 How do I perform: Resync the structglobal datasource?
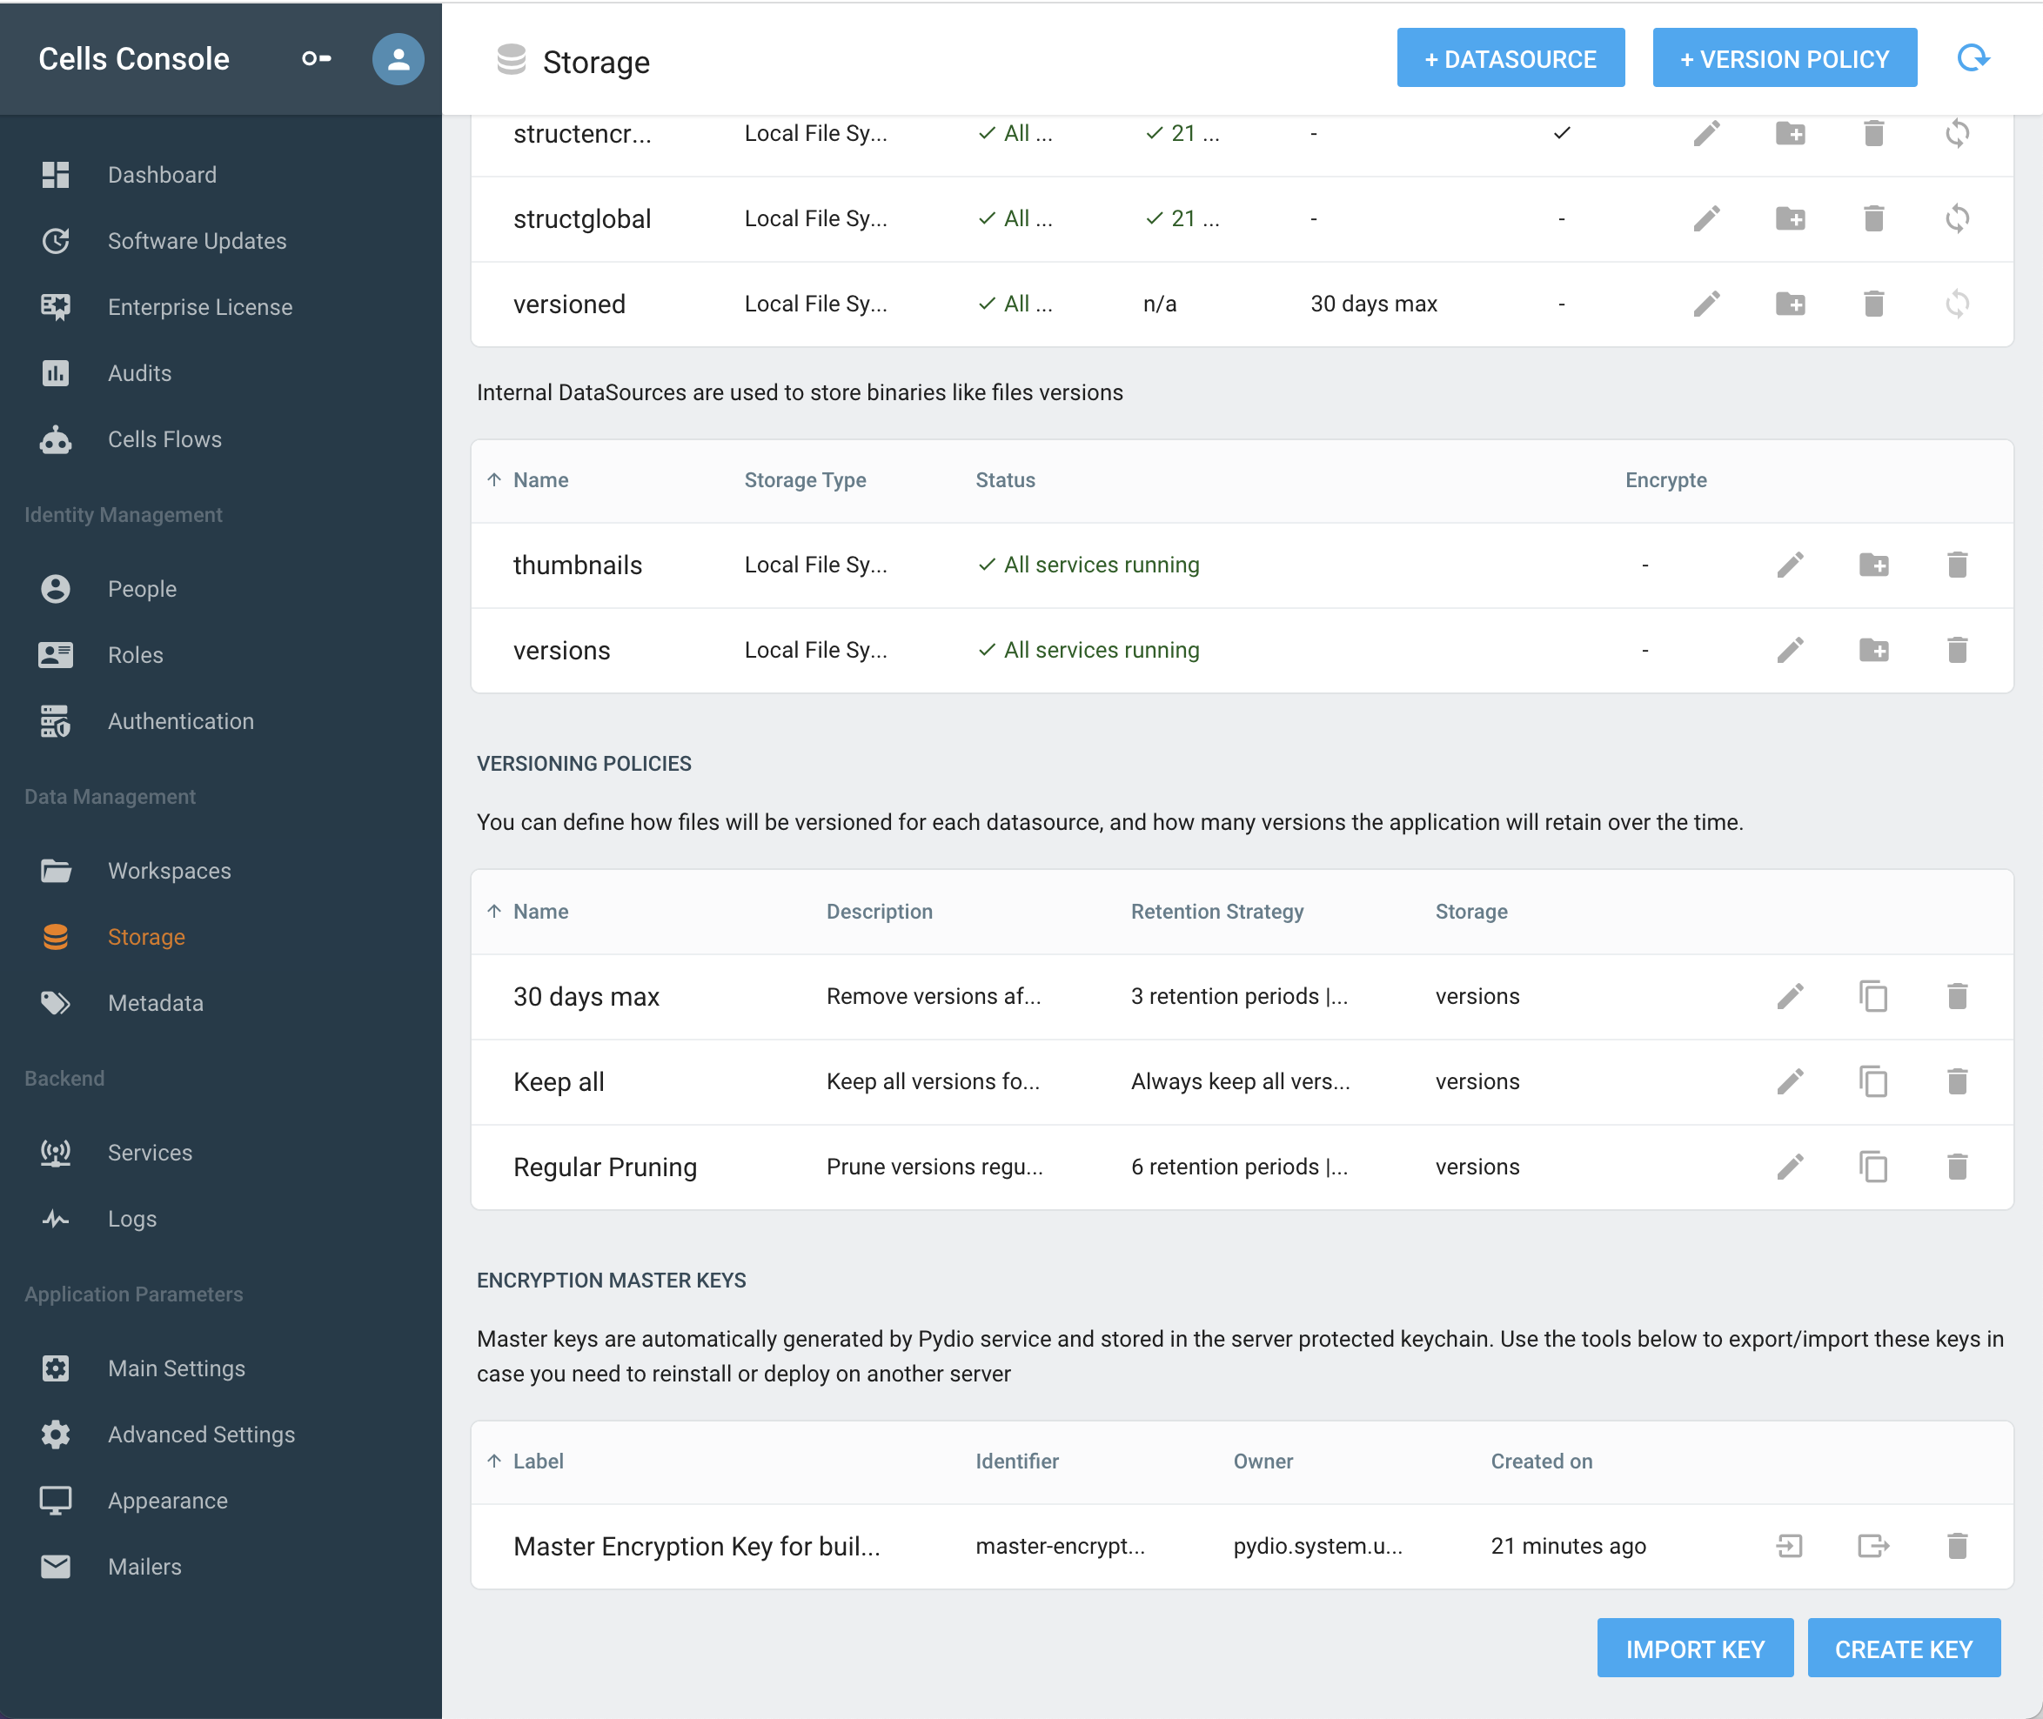pos(1957,218)
